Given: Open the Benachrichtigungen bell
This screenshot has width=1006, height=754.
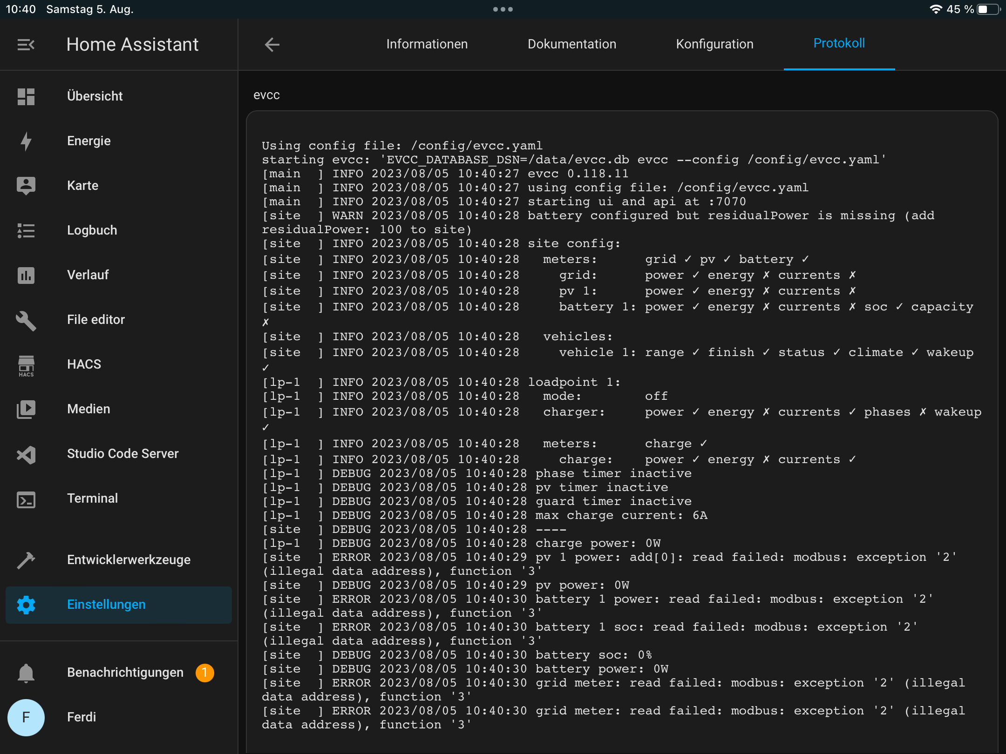Looking at the screenshot, I should (x=125, y=672).
